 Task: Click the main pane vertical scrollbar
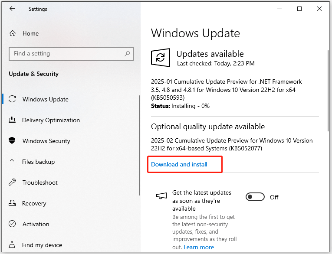[329, 91]
